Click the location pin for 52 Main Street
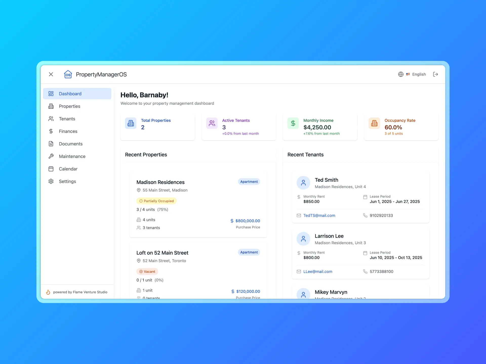The width and height of the screenshot is (486, 364). point(139,261)
